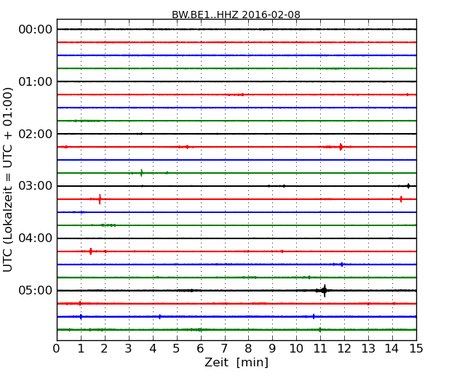
Task: Click x-axis tick label 0
Action: [x=57, y=348]
